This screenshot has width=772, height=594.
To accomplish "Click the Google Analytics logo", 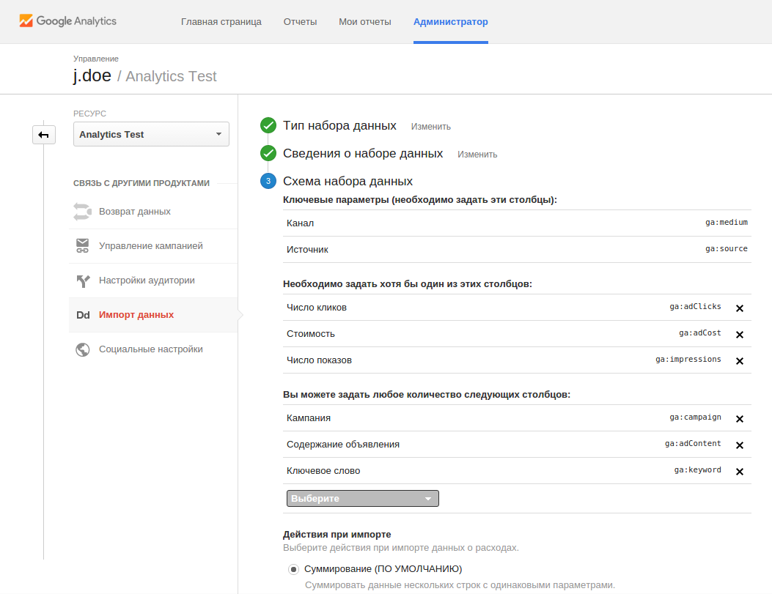I will (x=67, y=21).
